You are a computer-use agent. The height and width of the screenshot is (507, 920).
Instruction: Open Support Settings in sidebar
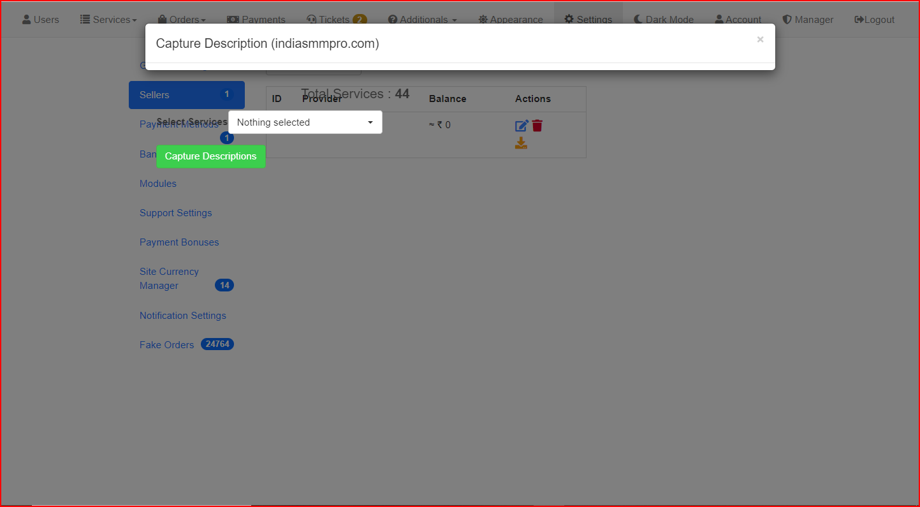pyautogui.click(x=175, y=213)
